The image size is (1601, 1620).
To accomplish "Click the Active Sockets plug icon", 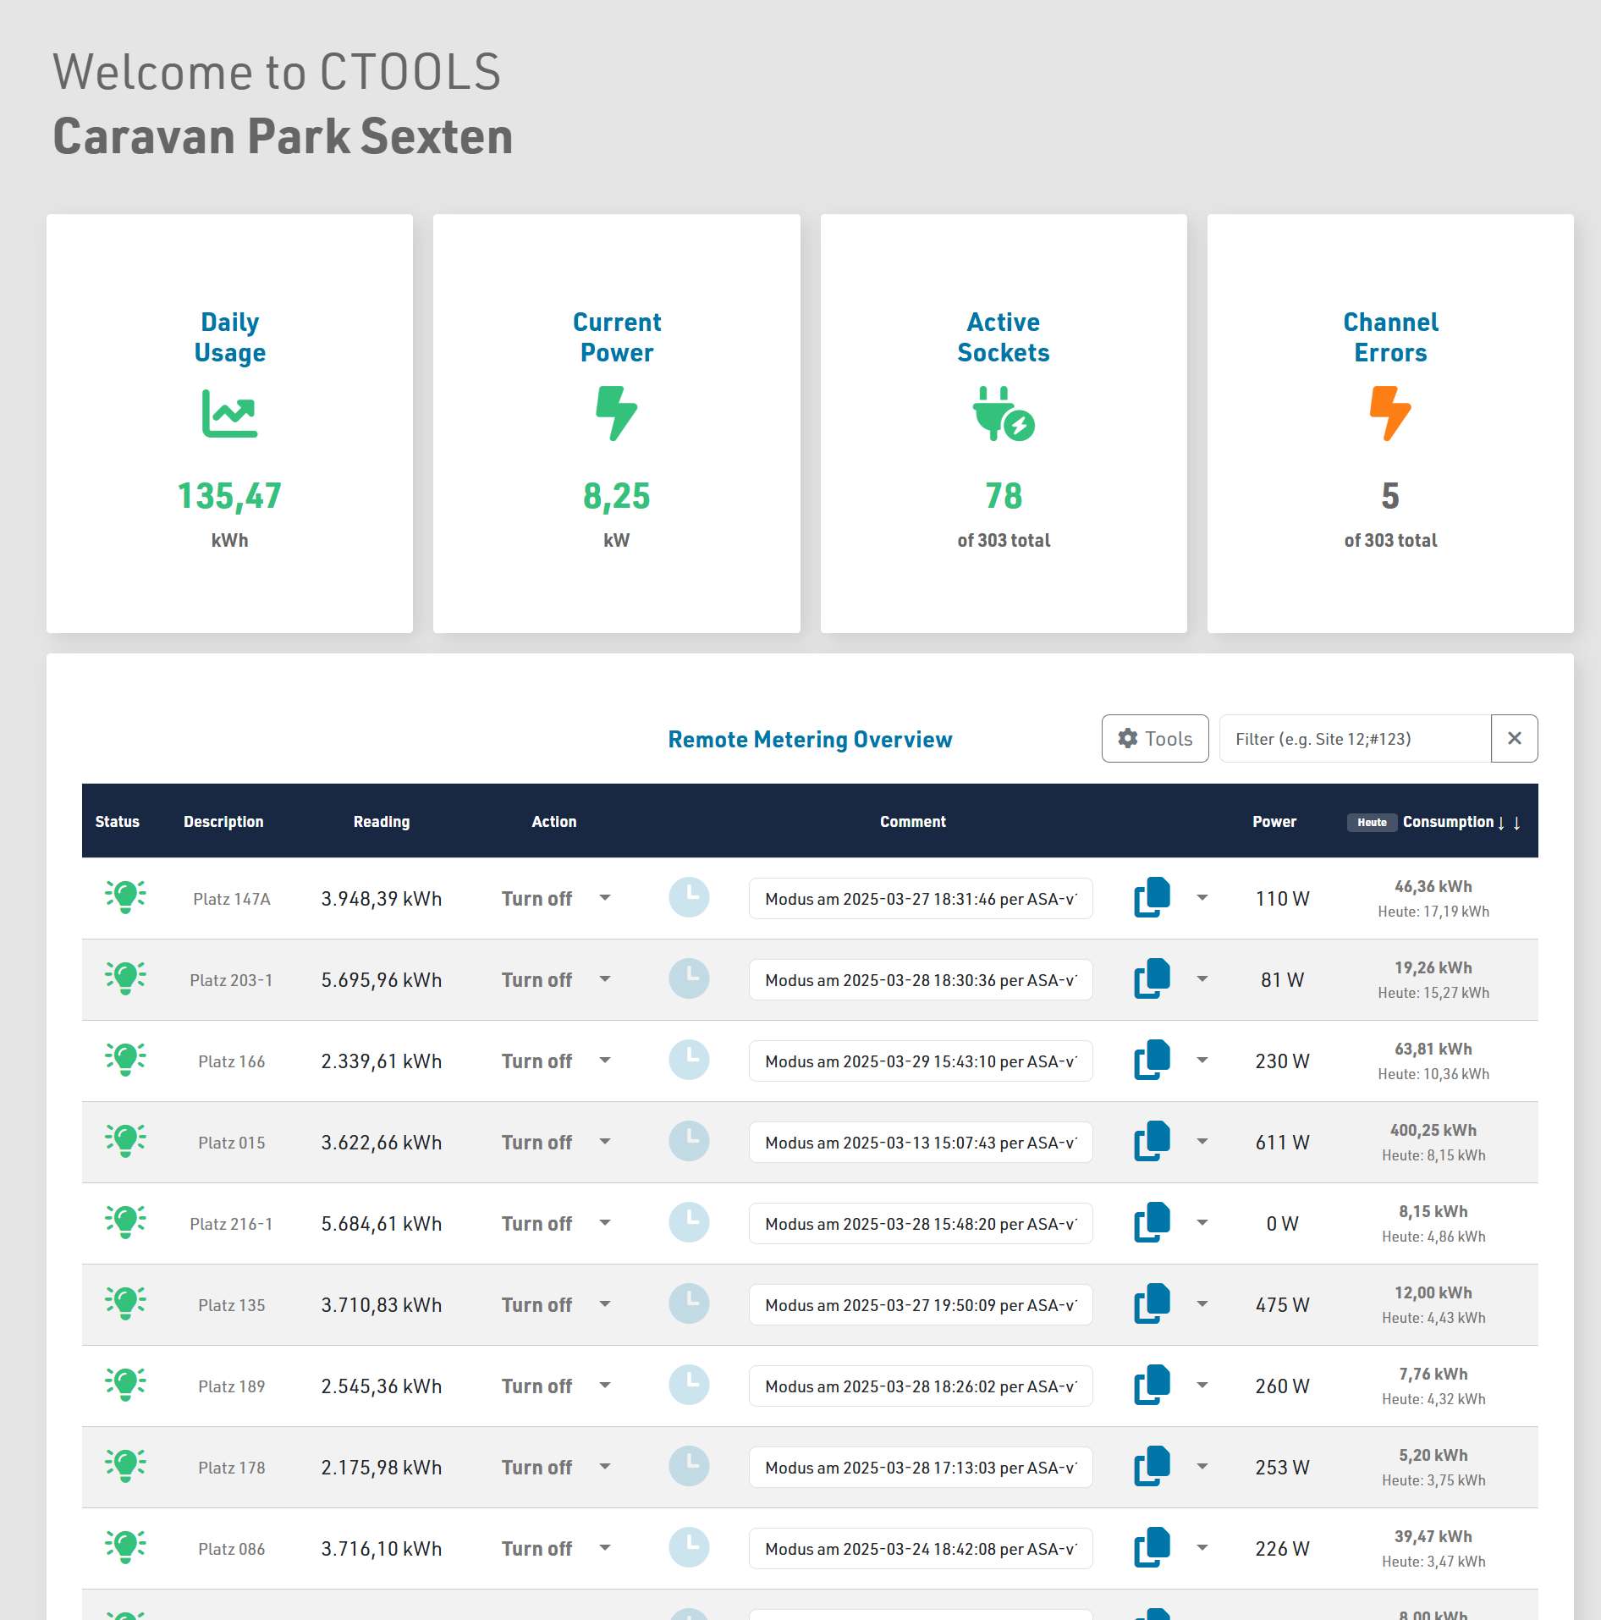I will point(1004,413).
